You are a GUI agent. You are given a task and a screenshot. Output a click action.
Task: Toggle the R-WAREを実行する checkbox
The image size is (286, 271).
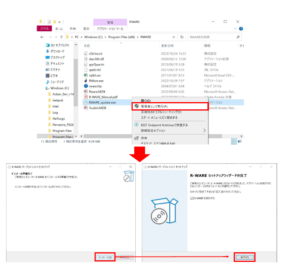pos(192,198)
